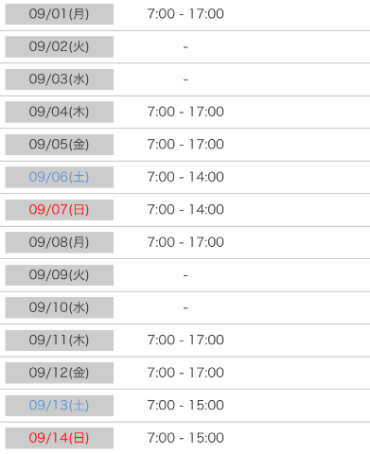
Task: Select the 09/05(金) date label
Action: point(59,145)
